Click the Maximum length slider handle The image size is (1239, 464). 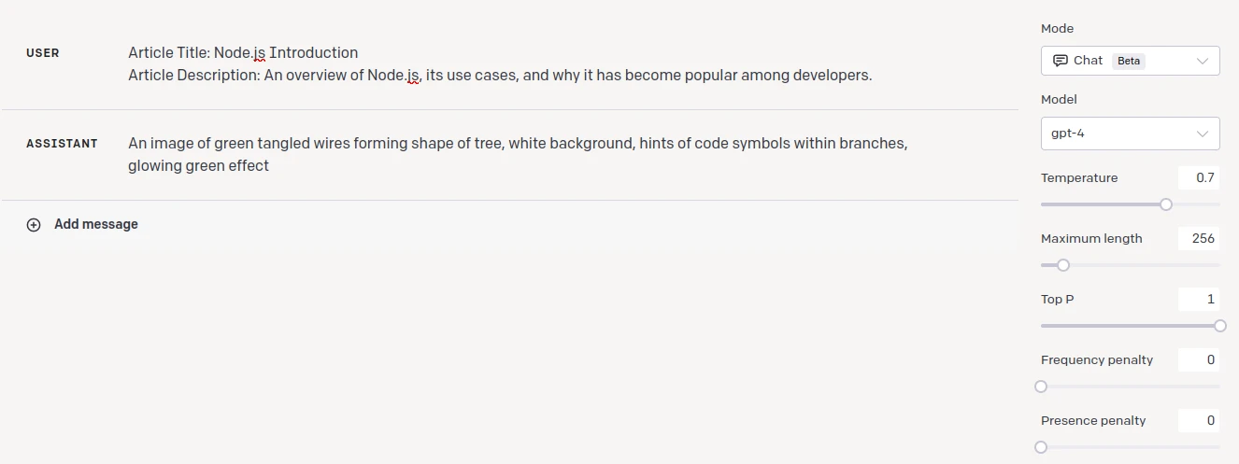1062,265
